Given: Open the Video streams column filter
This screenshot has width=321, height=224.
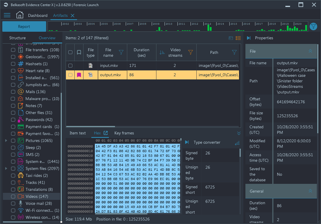Looking at the screenshot, I should [190, 52].
